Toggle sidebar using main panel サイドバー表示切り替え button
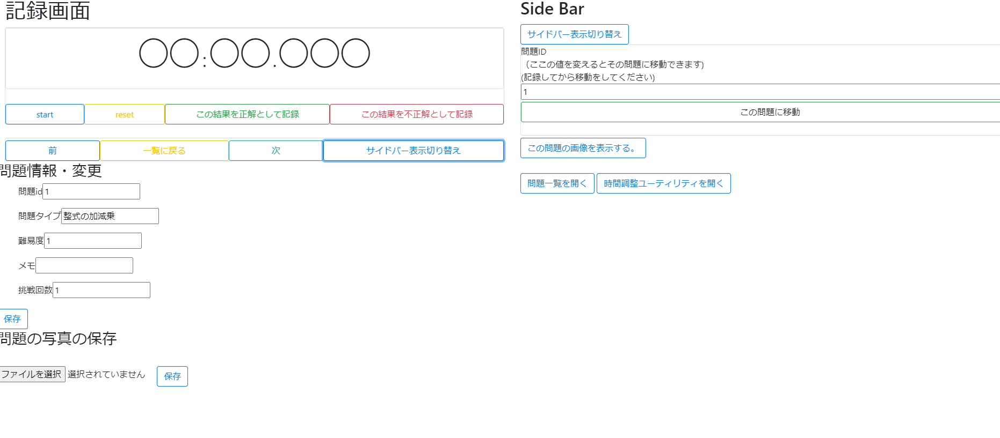 point(414,151)
